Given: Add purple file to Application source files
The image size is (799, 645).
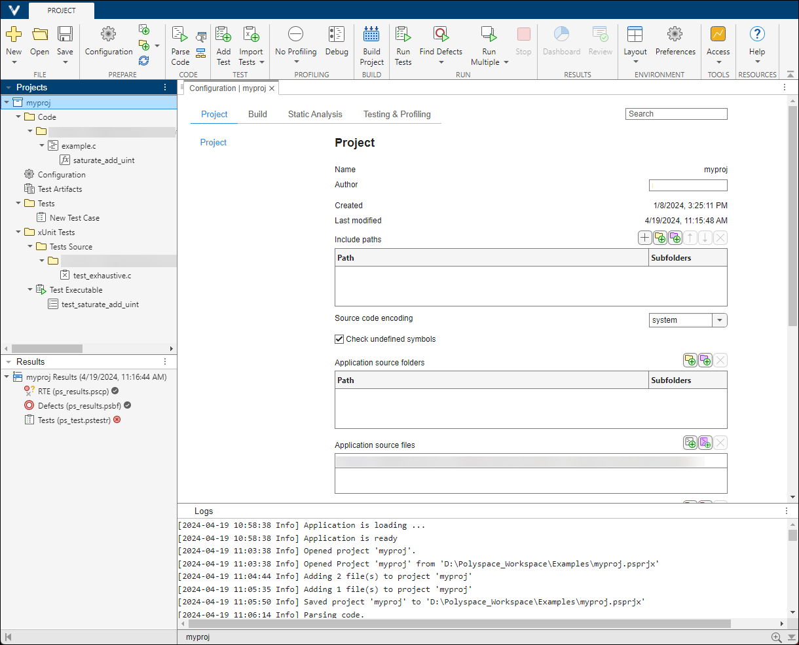Looking at the screenshot, I should pyautogui.click(x=705, y=443).
